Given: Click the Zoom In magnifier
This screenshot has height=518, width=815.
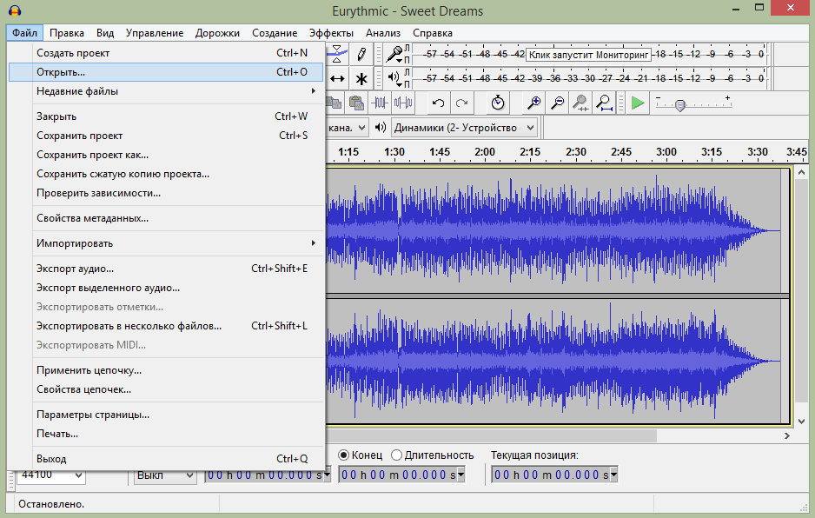Looking at the screenshot, I should tap(534, 103).
